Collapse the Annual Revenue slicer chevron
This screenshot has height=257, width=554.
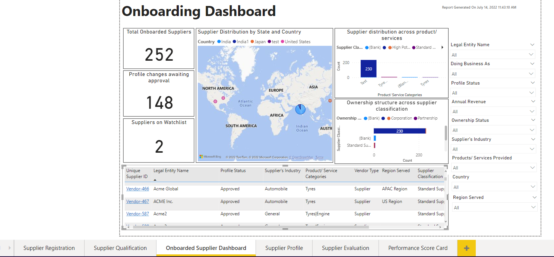pos(533,101)
